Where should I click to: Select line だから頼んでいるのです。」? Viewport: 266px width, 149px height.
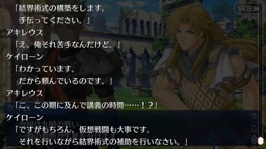pos(66,81)
